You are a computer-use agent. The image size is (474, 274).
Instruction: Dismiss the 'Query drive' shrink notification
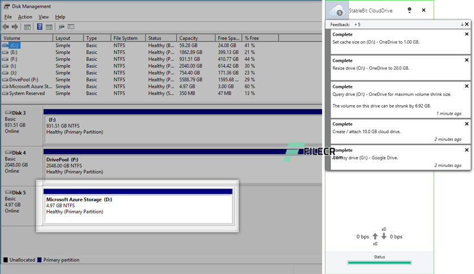(467, 86)
